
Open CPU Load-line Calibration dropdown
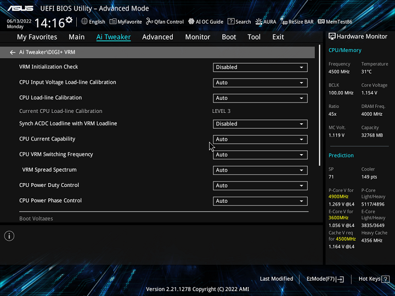coord(260,98)
